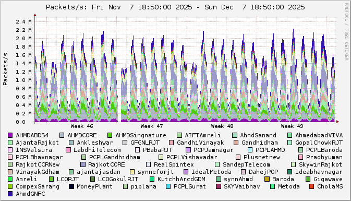Click the Baroda golden legend swatch
The image size is (351, 201).
(267, 179)
